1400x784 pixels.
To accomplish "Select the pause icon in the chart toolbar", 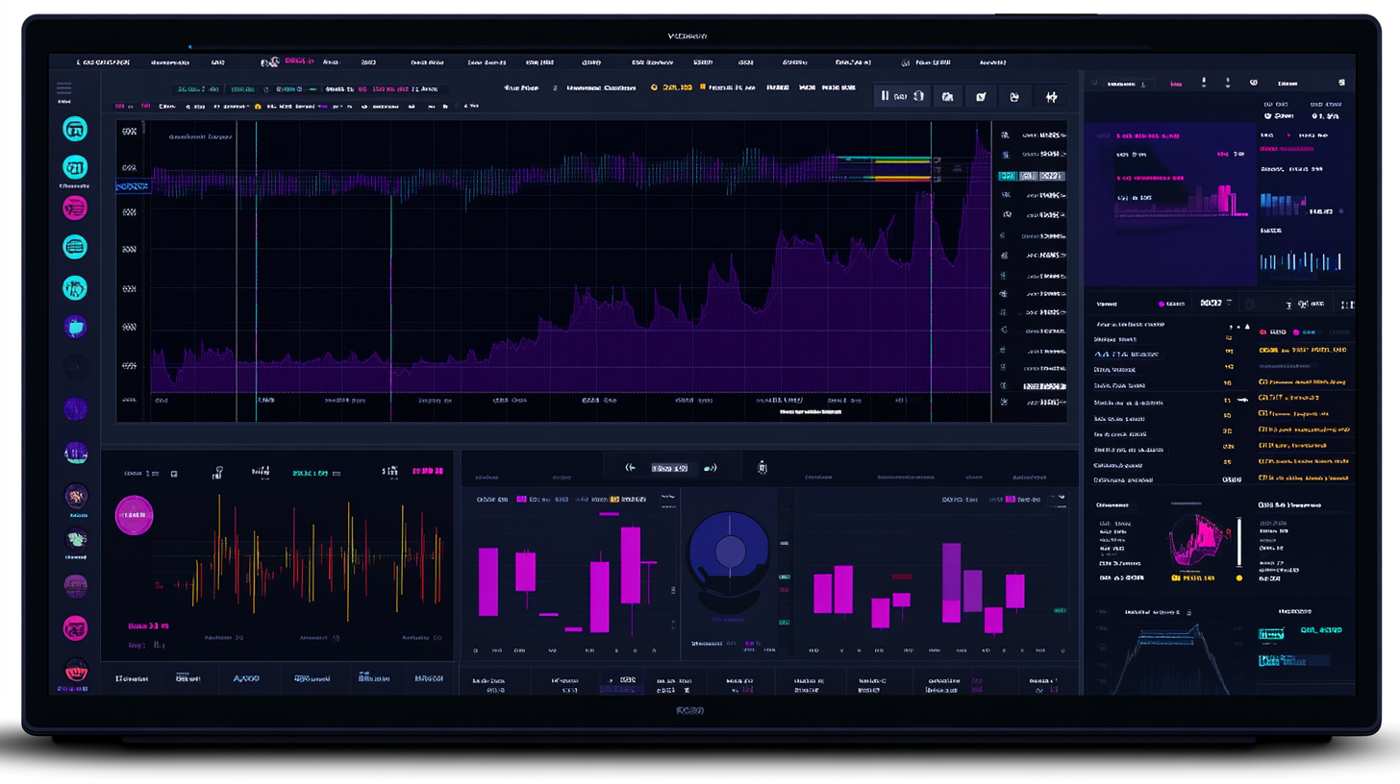I will [886, 96].
